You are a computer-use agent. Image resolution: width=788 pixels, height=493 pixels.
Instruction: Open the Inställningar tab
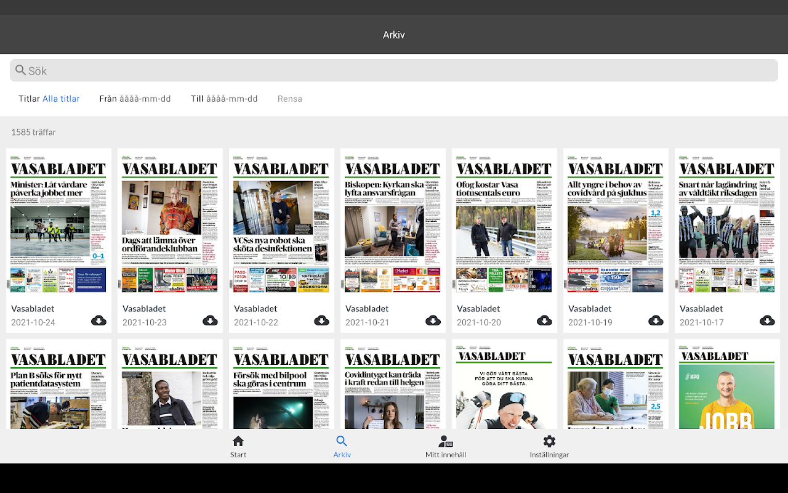(549, 447)
